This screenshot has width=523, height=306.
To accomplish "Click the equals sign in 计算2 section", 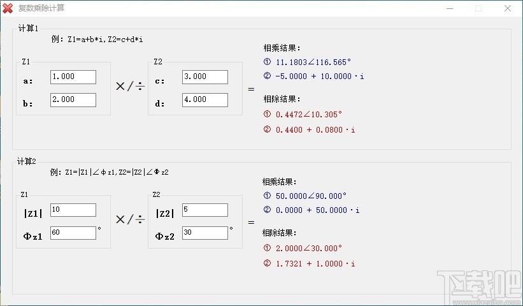I will click(251, 222).
